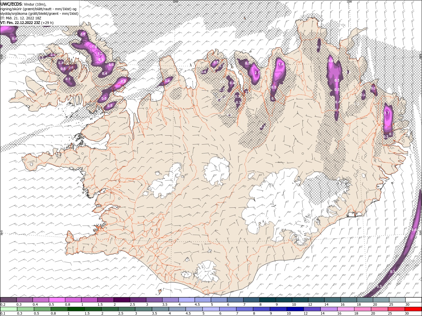Pick the 0.5 pink swatch in the upper legend
422x316 pixels.
[x=57, y=300]
